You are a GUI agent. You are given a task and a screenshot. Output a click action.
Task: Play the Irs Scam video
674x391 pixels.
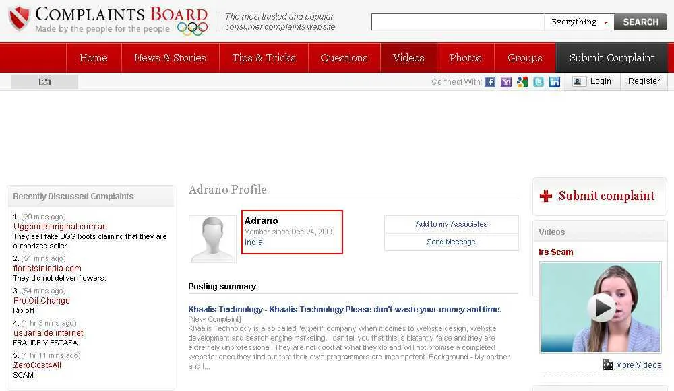click(x=602, y=308)
